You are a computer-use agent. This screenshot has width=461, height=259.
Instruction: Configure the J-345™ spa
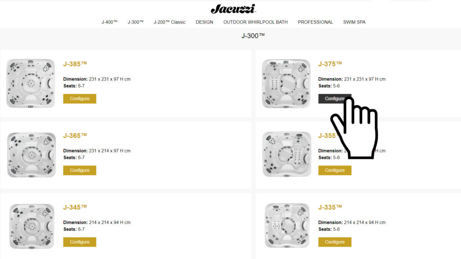[x=80, y=242]
